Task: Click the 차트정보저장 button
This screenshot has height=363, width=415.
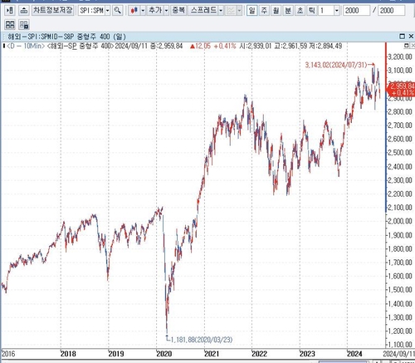Action: click(52, 11)
